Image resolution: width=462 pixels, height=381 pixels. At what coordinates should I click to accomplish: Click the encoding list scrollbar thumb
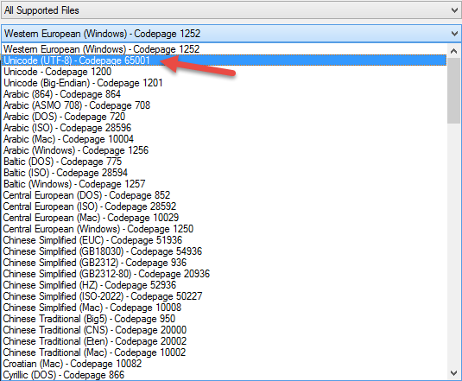tap(453, 91)
